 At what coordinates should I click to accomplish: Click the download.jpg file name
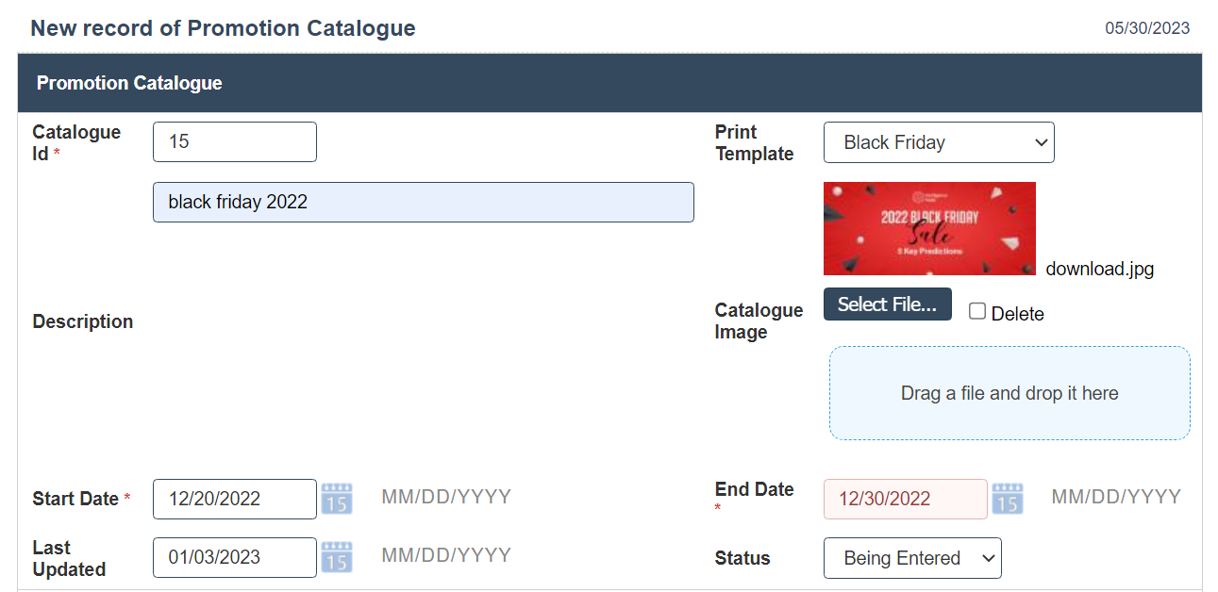click(1099, 269)
